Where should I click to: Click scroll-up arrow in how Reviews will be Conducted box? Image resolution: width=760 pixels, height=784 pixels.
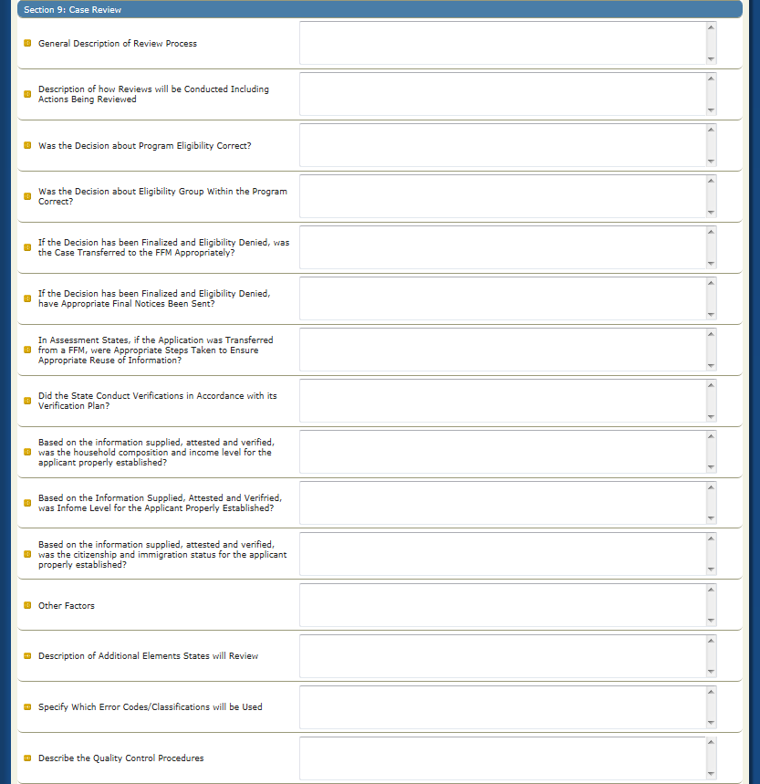(711, 78)
